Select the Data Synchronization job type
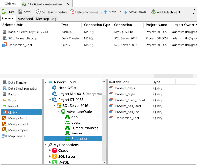 [22, 88]
